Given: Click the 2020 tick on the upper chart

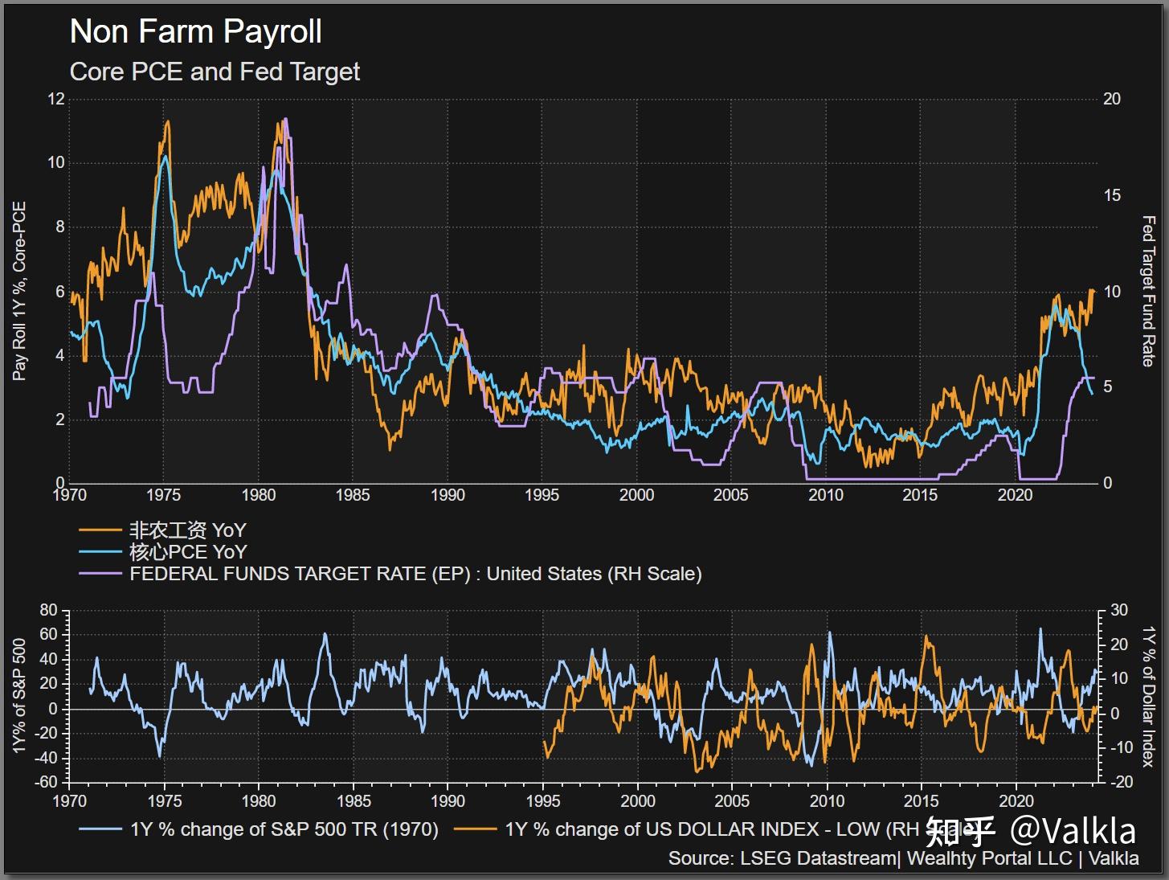Looking at the screenshot, I should [x=1015, y=495].
